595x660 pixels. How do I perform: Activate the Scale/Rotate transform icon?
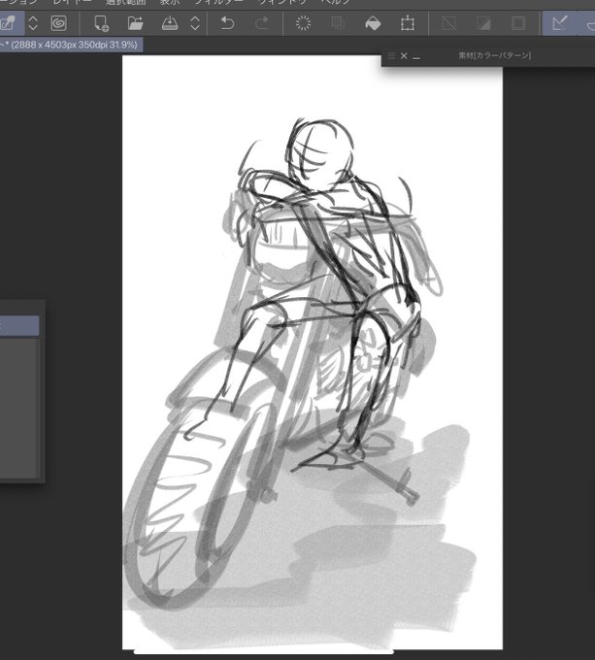point(407,23)
